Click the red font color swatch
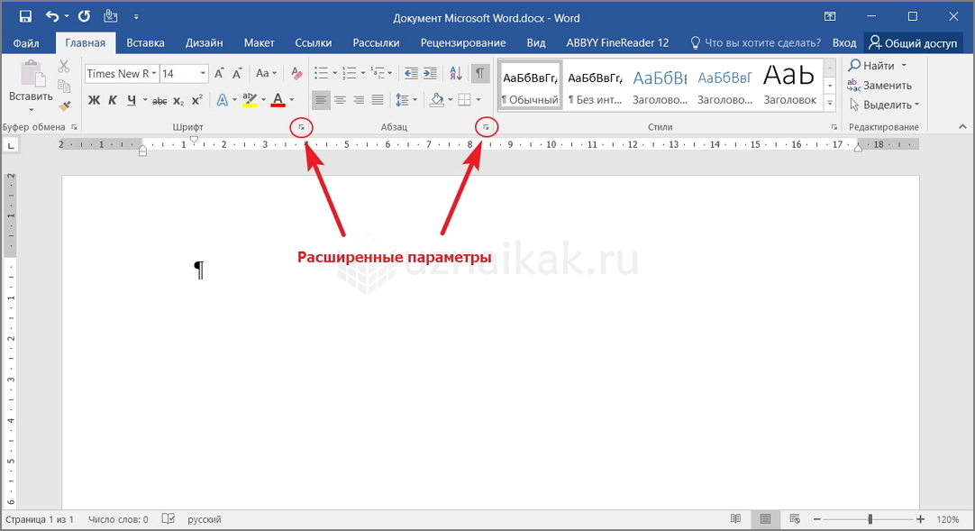Viewport: 975px width, 531px height. (x=278, y=100)
